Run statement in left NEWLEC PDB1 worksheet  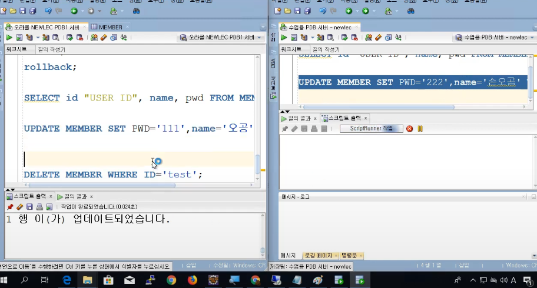coord(9,38)
